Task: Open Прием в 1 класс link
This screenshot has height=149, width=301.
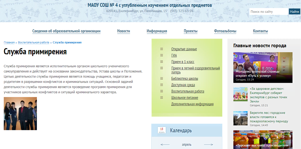Action: tap(183, 62)
